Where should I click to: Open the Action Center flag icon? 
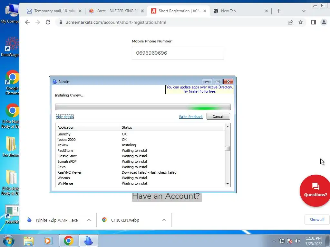pos(290,241)
